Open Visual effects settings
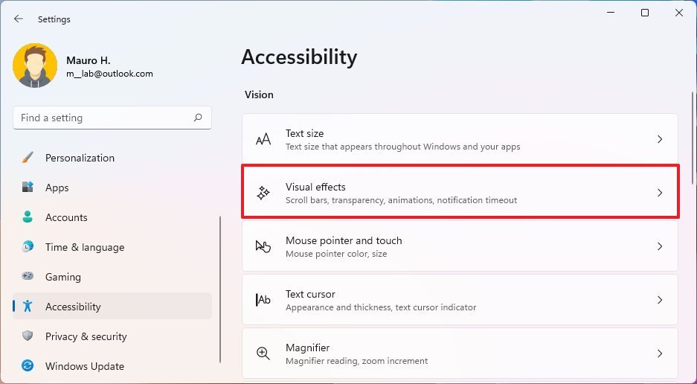 pyautogui.click(x=460, y=192)
